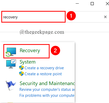This screenshot has height=103, width=109.
Task: Click the Security and Maintenance flag icon
Action: (x=11, y=86)
